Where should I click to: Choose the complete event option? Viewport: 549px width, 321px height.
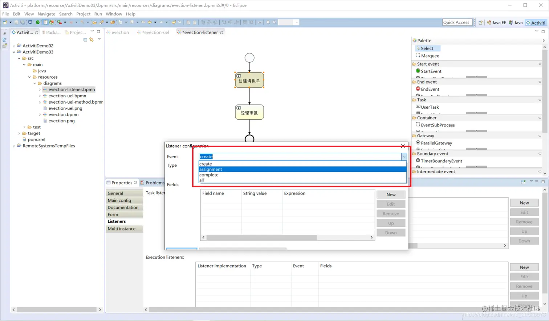tap(302, 175)
